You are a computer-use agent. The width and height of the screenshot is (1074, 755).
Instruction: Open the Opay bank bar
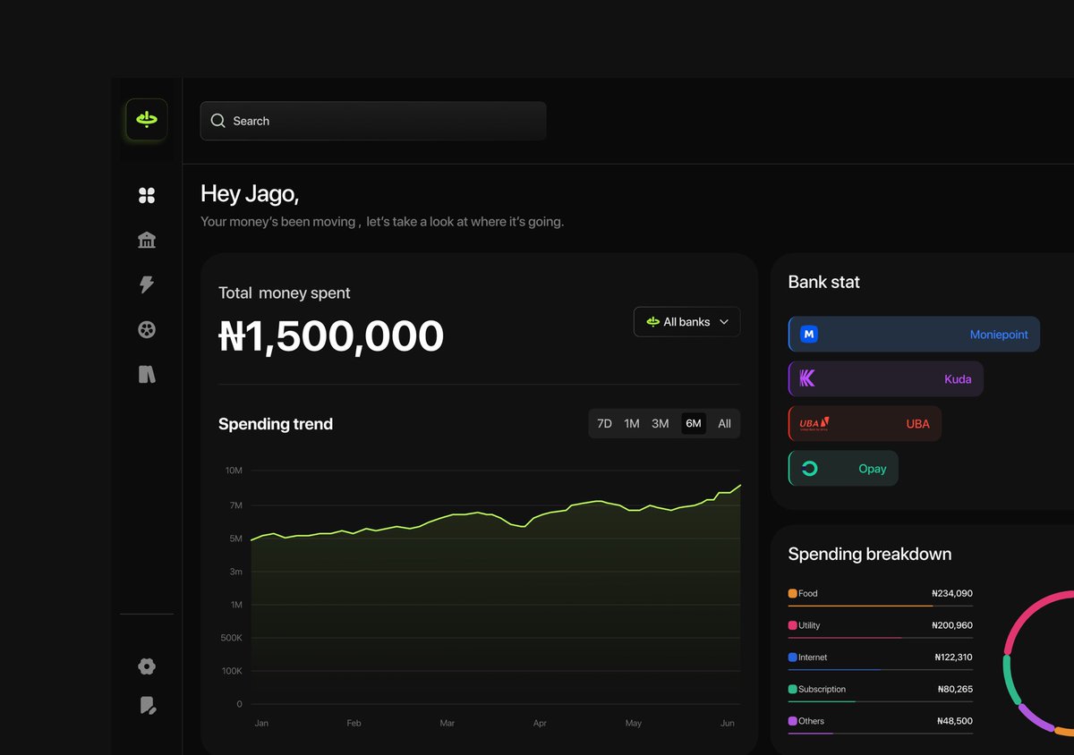pyautogui.click(x=843, y=469)
